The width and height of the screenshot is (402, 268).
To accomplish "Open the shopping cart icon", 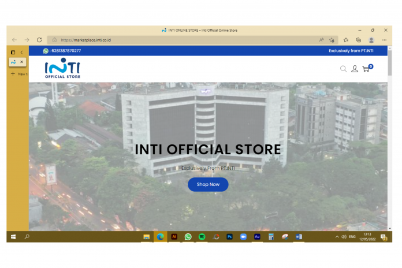I will tap(366, 69).
